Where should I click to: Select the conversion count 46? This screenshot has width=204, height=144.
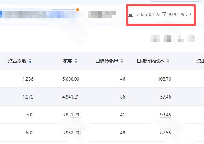[122, 79]
